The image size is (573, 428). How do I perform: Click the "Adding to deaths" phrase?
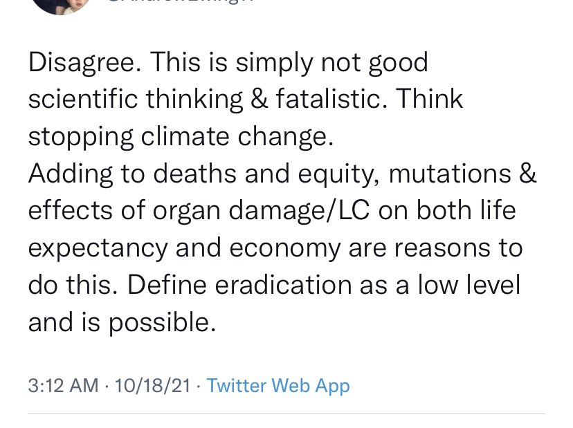pyautogui.click(x=132, y=174)
